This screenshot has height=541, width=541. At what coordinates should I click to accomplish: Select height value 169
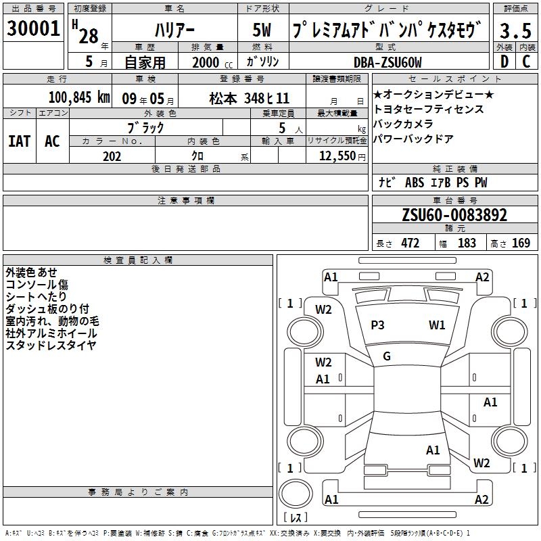[521, 243]
